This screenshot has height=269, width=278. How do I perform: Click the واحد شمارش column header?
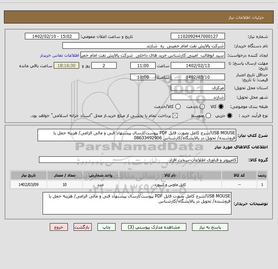pos(100,175)
